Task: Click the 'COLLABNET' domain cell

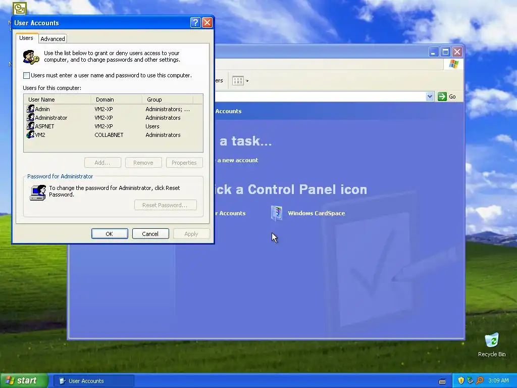Action: tap(109, 135)
